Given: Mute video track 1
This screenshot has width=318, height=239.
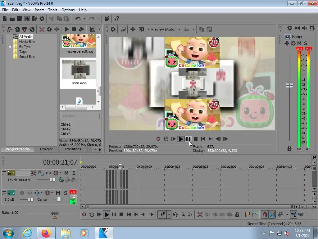Looking at the screenshot, I should click(x=66, y=173).
